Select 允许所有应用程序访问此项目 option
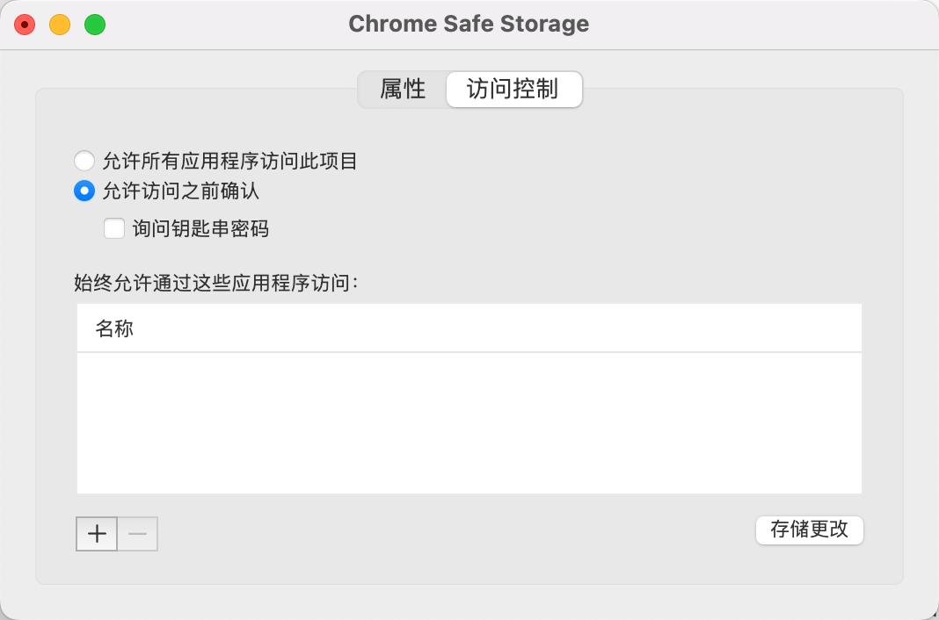This screenshot has width=939, height=620. point(84,161)
